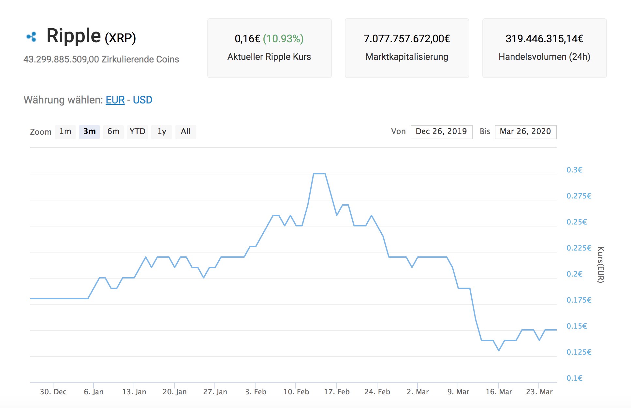Click the Zoom label text

(41, 132)
